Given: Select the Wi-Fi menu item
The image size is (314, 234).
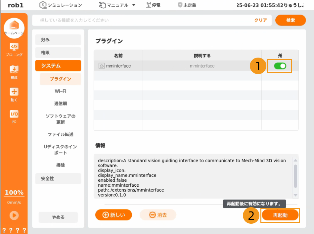Looking at the screenshot, I should (60, 91).
